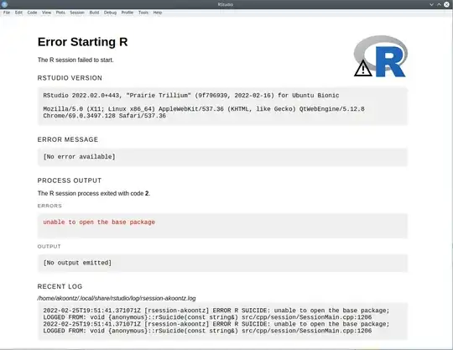Open the View menu
This screenshot has height=350, width=453.
coord(46,13)
